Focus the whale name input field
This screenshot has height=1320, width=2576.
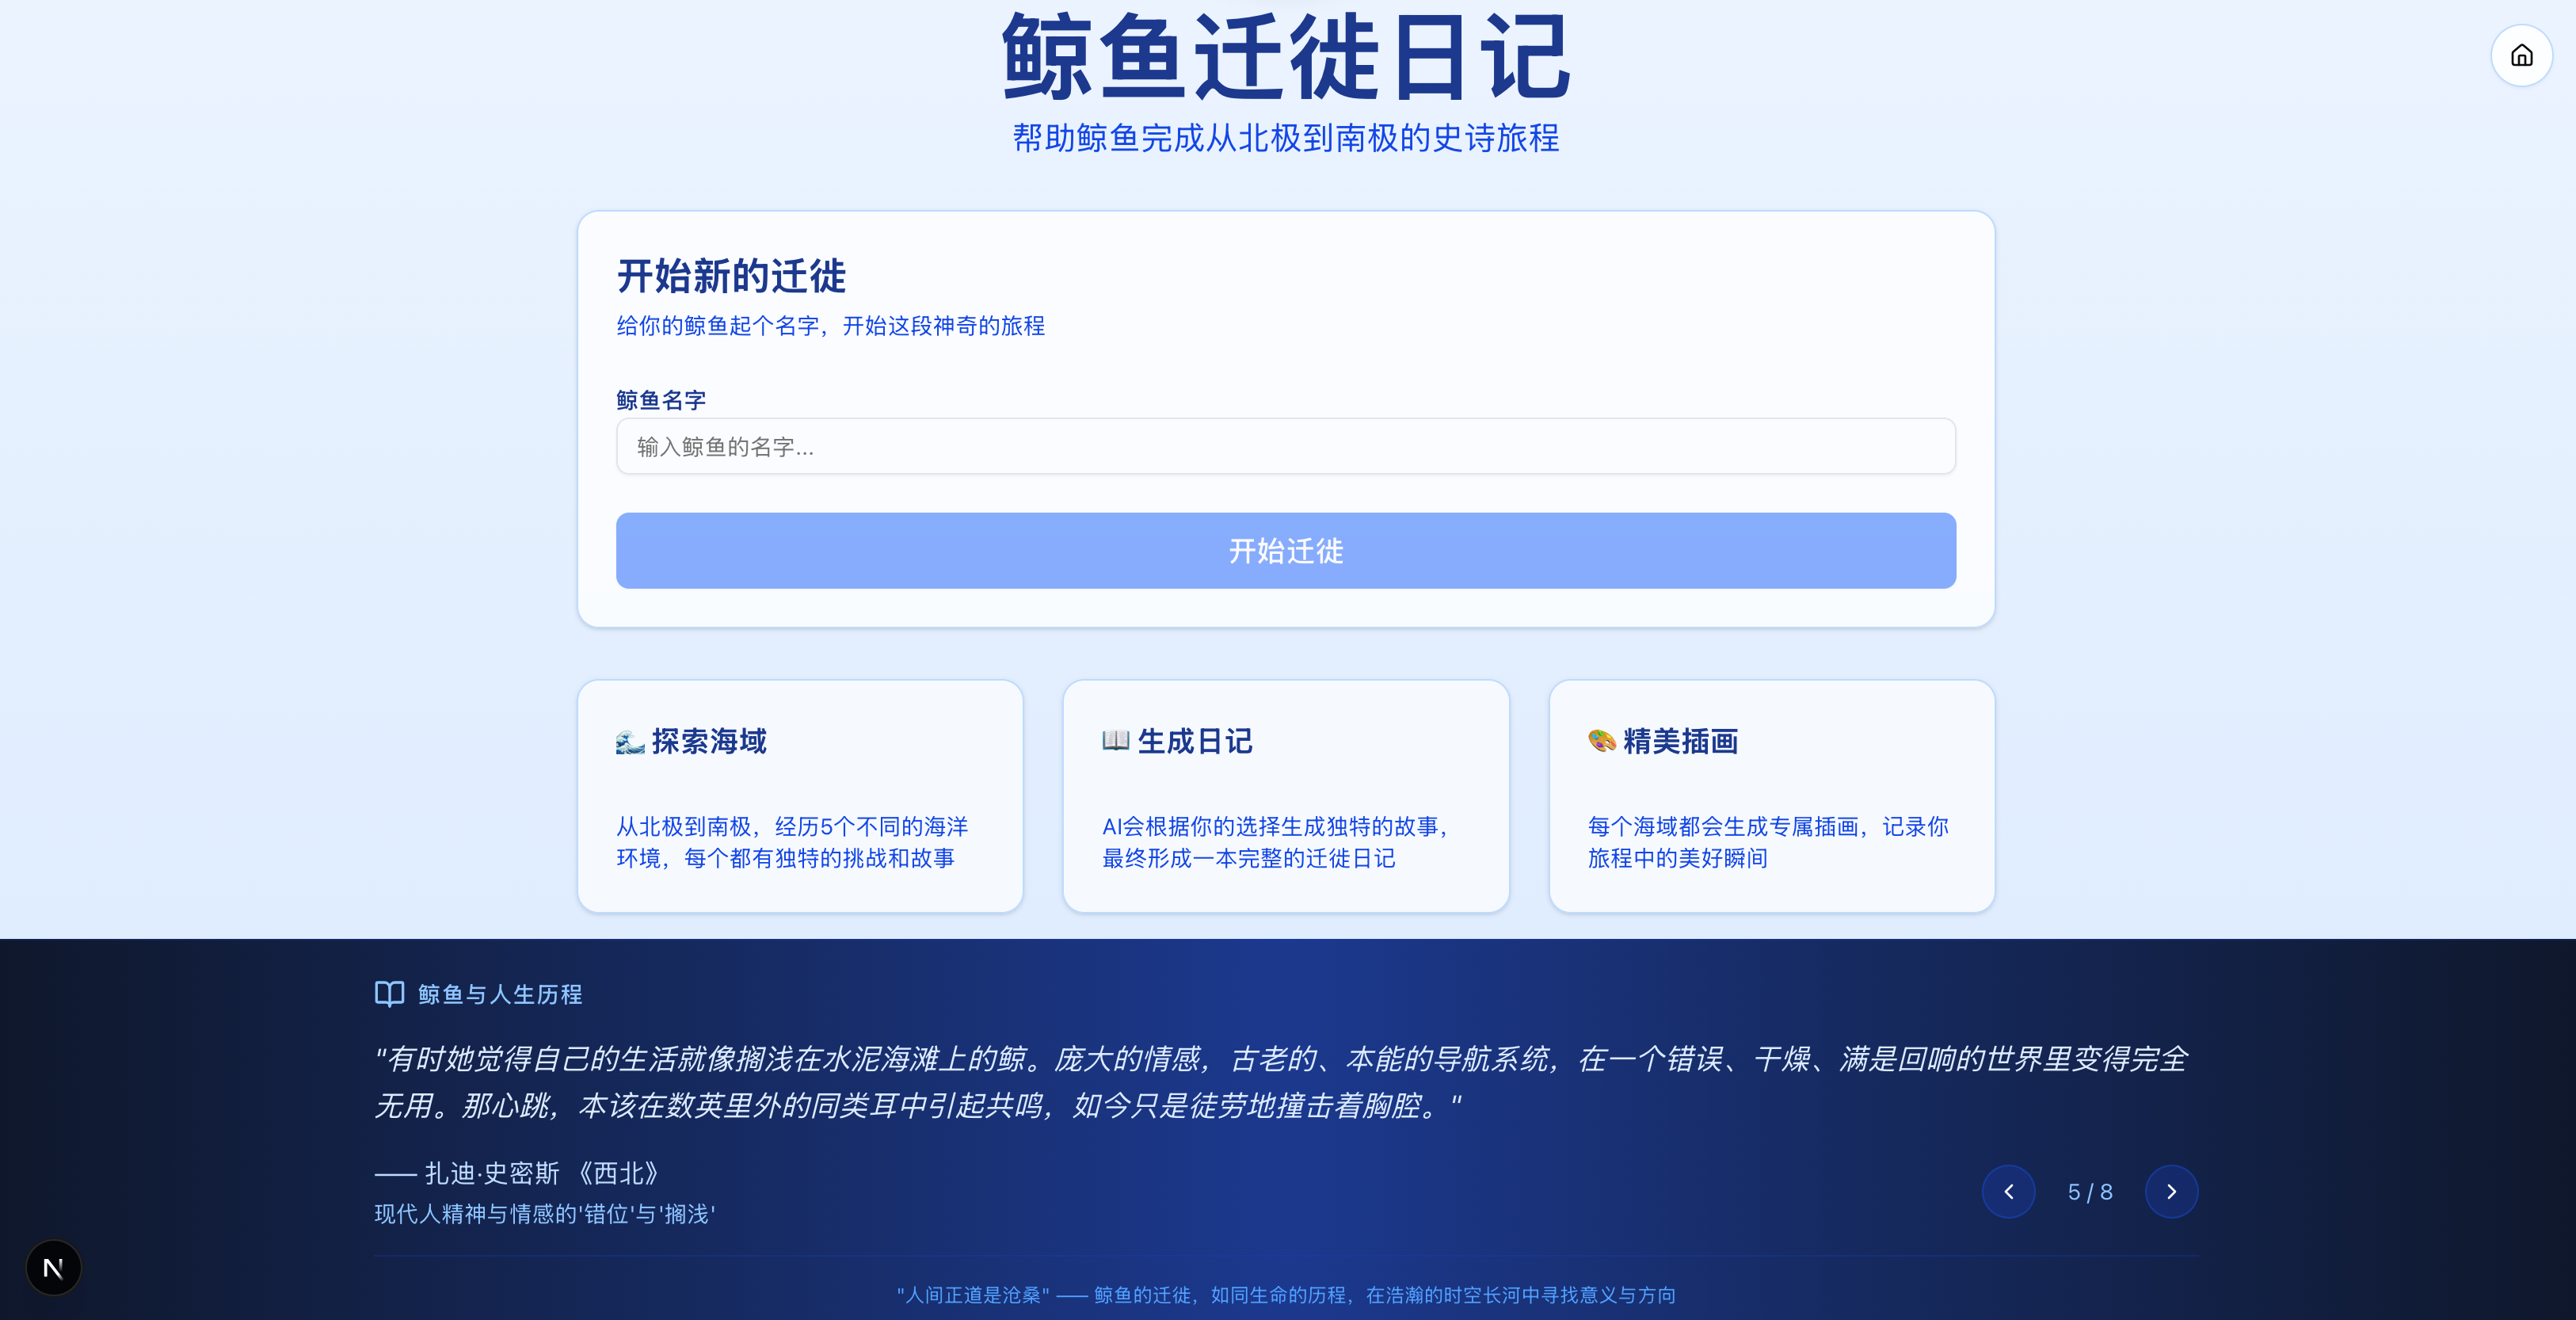click(x=1285, y=446)
